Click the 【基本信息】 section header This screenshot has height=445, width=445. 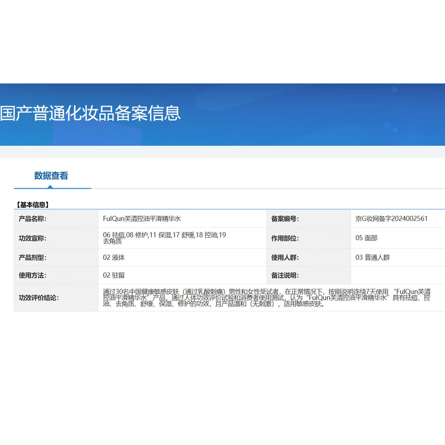[33, 205]
